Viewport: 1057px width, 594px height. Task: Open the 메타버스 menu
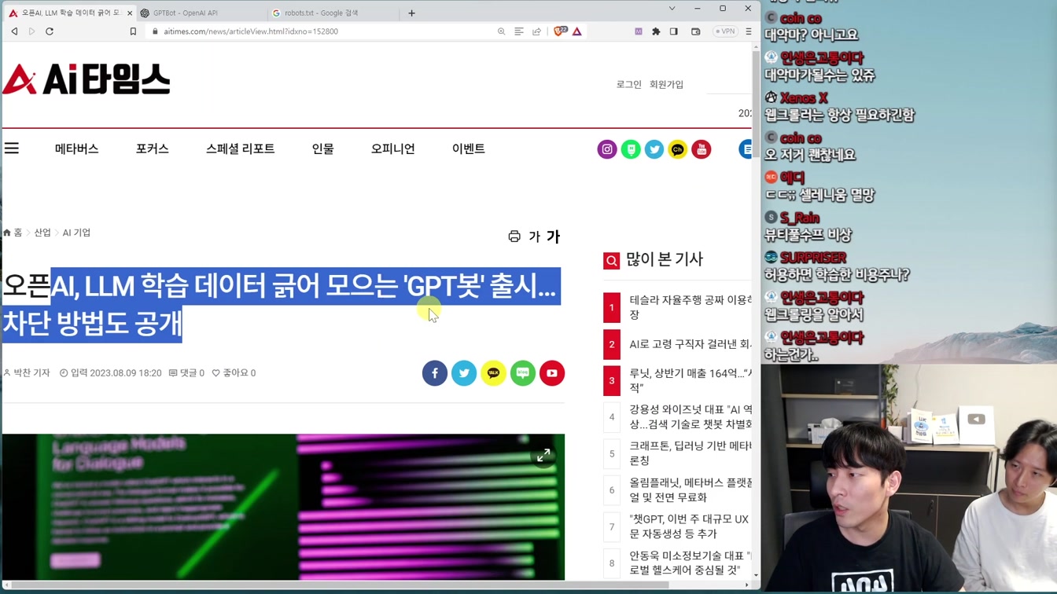coord(77,148)
